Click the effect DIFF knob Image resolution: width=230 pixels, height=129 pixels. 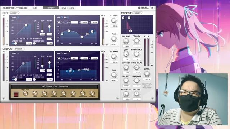point(126,54)
